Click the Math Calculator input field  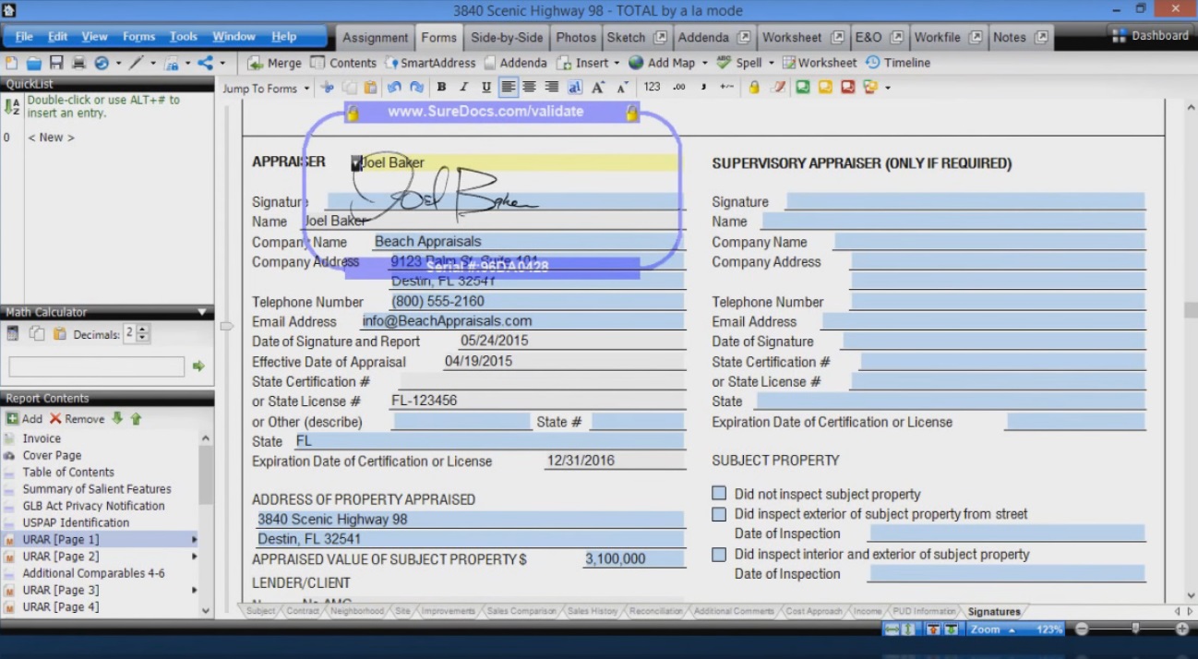96,366
